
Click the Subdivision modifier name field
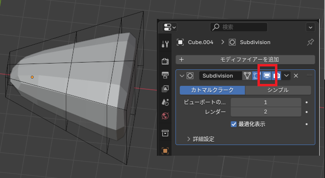point(221,76)
